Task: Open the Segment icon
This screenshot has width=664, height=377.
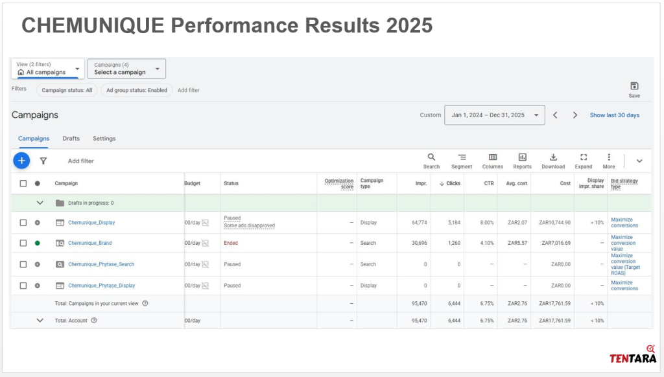Action: point(462,157)
